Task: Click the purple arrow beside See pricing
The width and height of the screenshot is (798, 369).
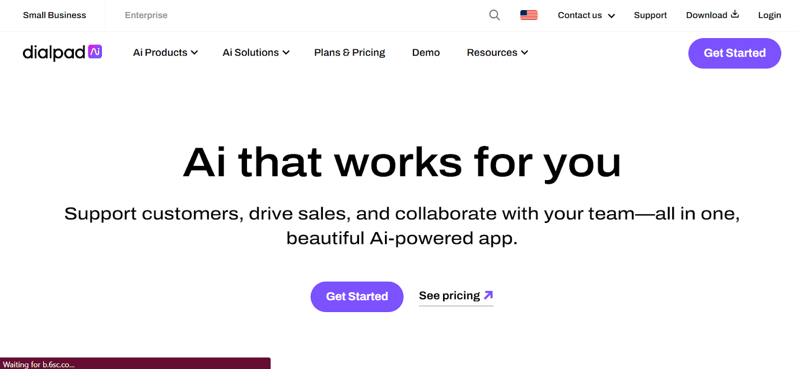Action: point(488,295)
